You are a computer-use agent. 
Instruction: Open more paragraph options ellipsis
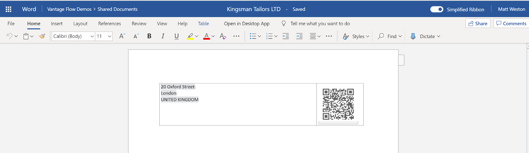(x=329, y=36)
